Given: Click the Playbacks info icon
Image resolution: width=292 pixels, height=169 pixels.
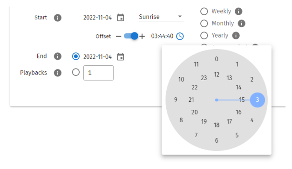Looking at the screenshot, I should click(58, 73).
